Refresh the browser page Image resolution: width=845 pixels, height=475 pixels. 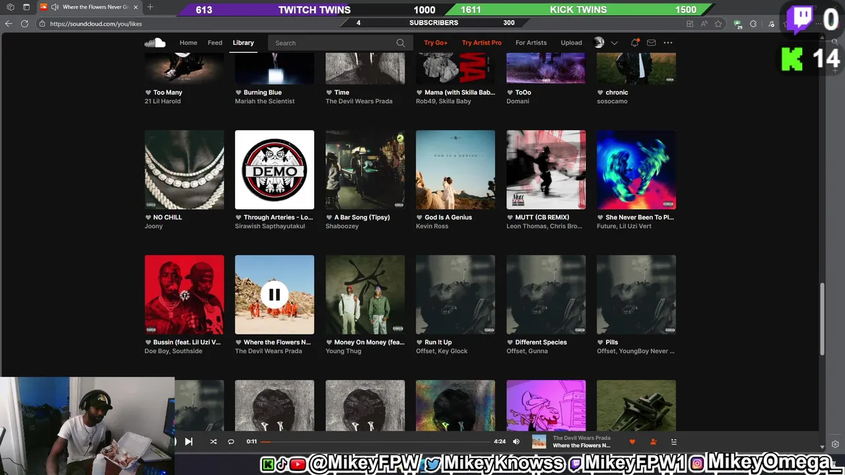24,24
